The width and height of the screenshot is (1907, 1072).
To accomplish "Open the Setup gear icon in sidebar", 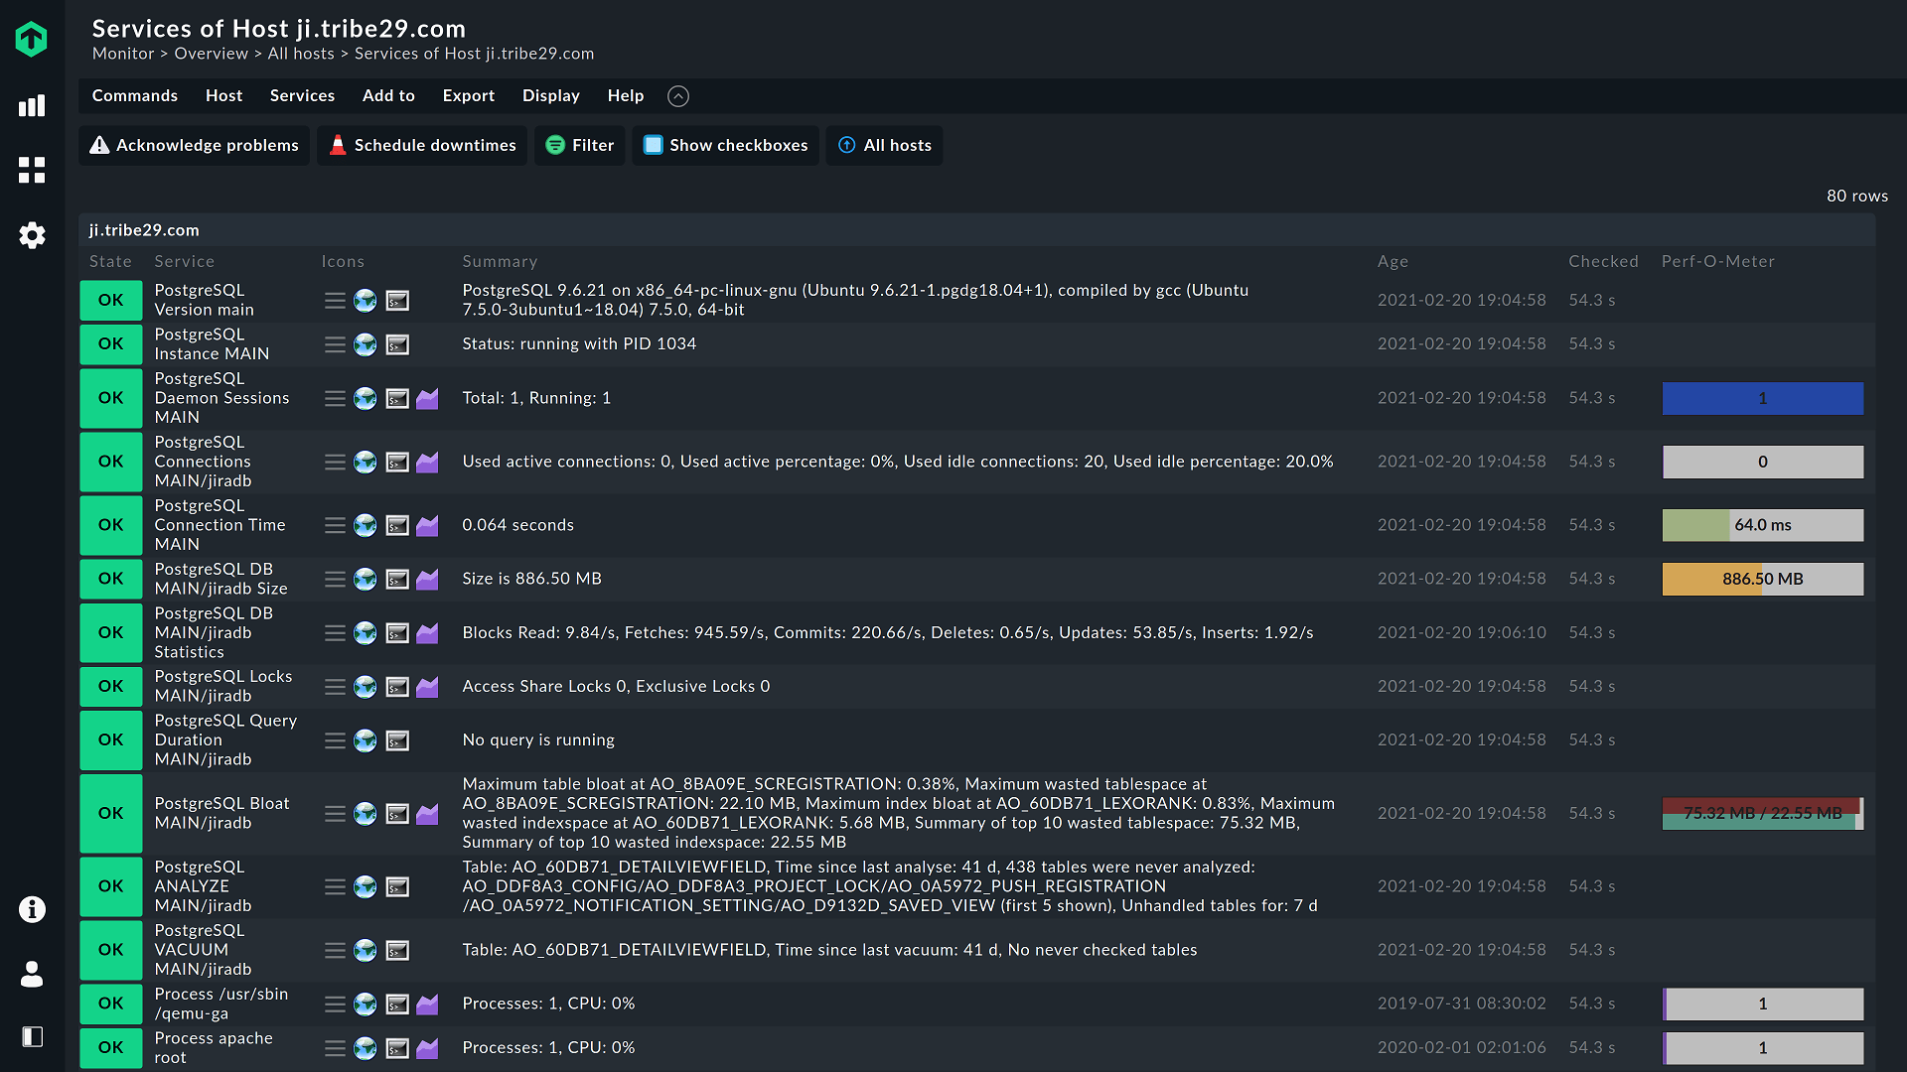I will tap(32, 235).
